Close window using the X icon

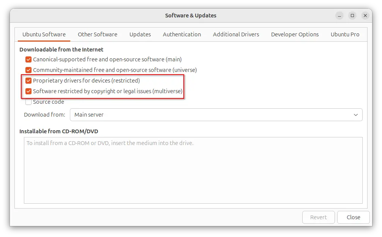click(x=365, y=16)
